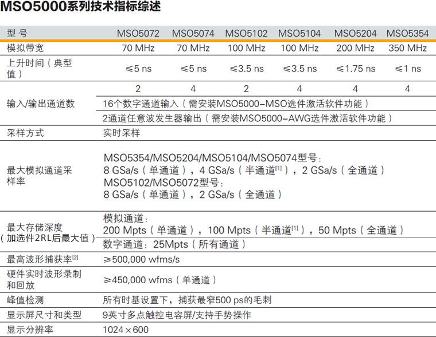Click the ≥450,000 wfms（单通道）value
This screenshot has width=436, height=337.
(x=159, y=280)
